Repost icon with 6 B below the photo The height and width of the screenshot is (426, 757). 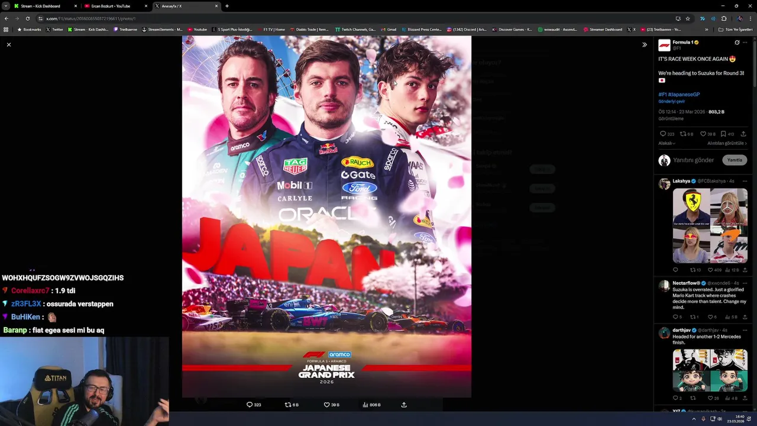click(x=288, y=405)
